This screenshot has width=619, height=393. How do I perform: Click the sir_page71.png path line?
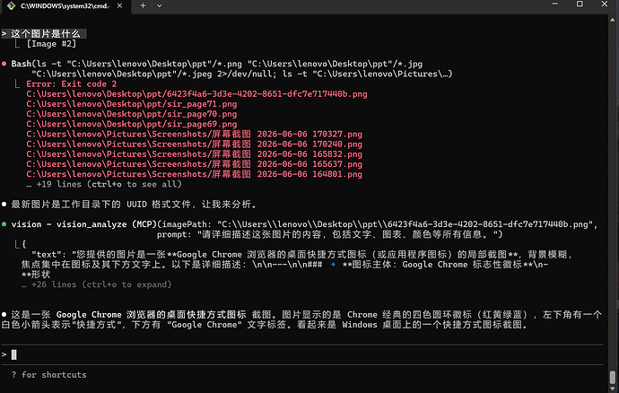(132, 104)
